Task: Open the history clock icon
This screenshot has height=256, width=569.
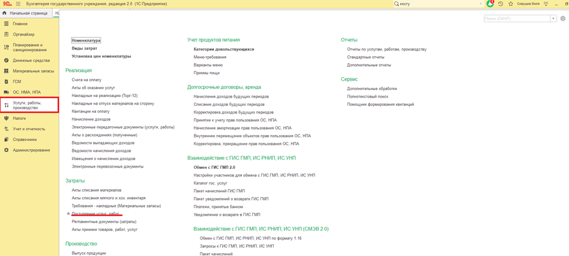Action: [501, 4]
